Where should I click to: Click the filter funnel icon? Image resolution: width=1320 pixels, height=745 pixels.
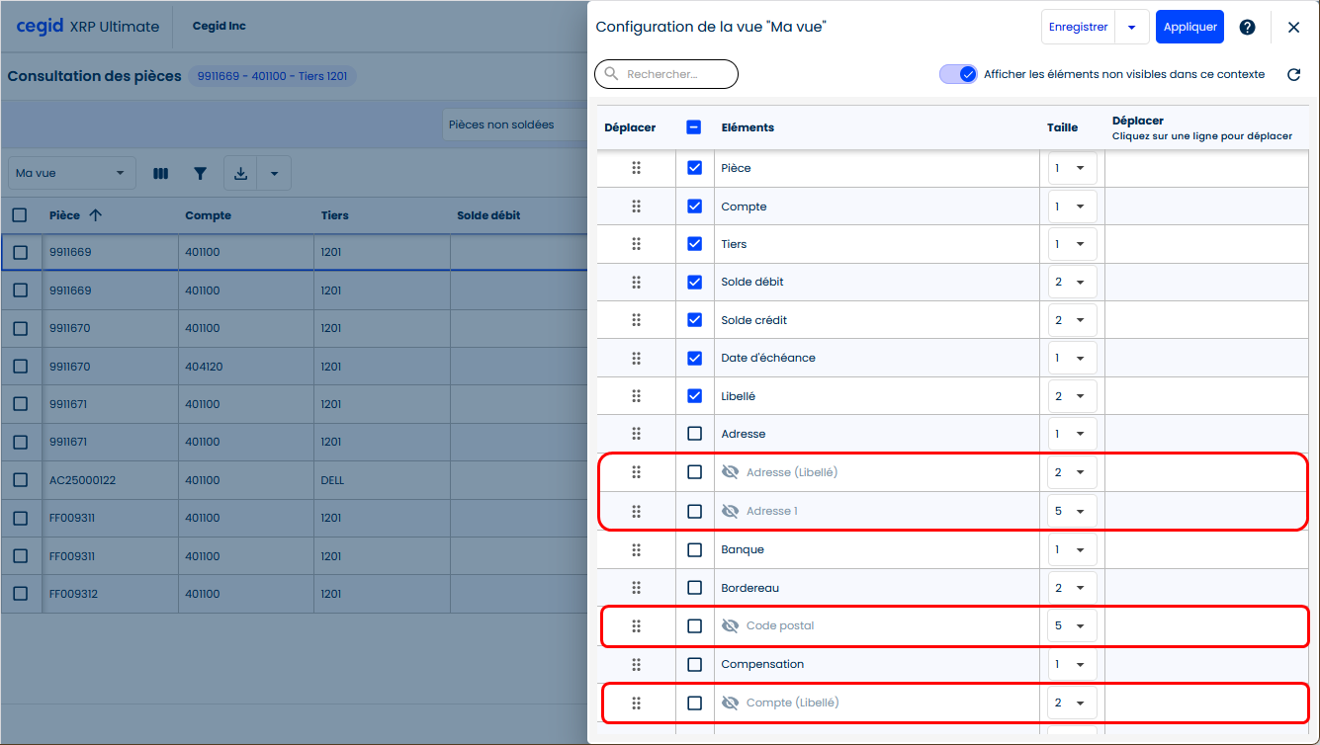tap(201, 174)
